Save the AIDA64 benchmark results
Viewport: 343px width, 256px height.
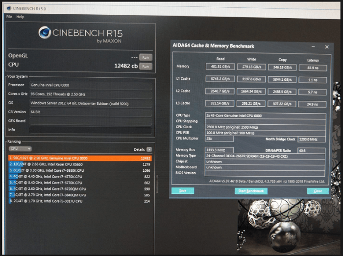(183, 190)
